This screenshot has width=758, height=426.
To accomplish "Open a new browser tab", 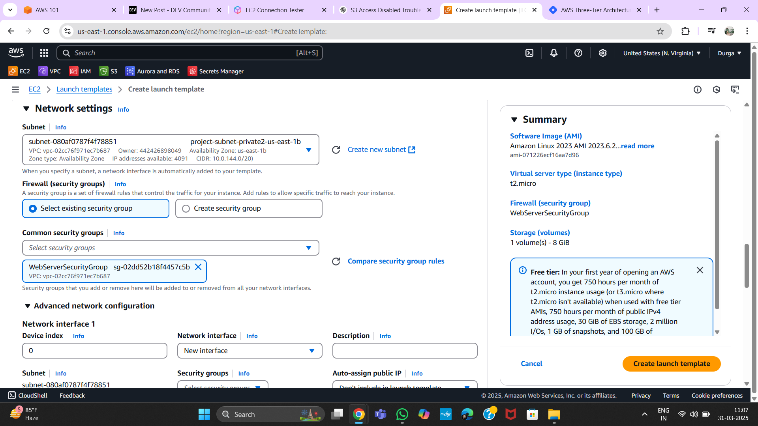I will [657, 10].
